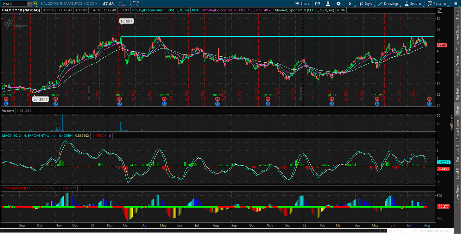Image resolution: width=461 pixels, height=234 pixels.
Task: Open the Times And Sales sidebar tab
Action: pyautogui.click(x=457, y=38)
